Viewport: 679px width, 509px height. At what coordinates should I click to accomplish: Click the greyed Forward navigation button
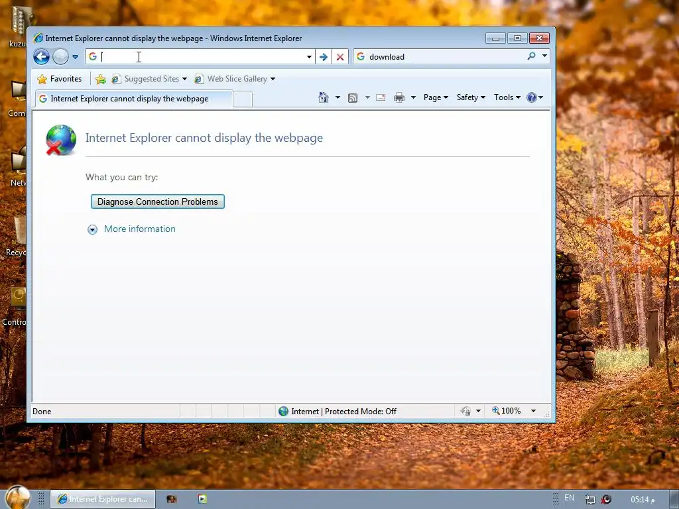tap(60, 57)
